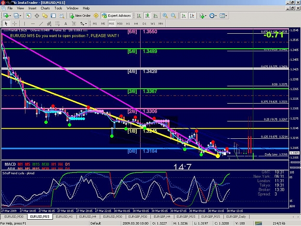301x226 pixels.
Task: Open the Profiles toolbar icon
Action: point(16,16)
